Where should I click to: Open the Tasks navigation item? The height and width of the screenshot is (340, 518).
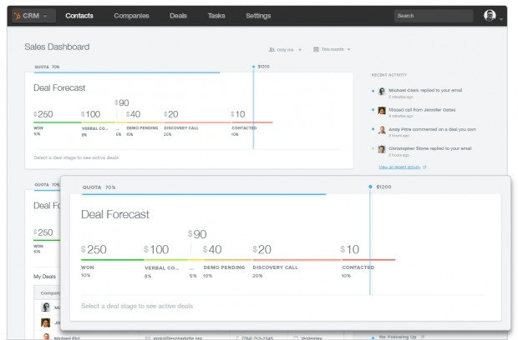click(x=216, y=16)
